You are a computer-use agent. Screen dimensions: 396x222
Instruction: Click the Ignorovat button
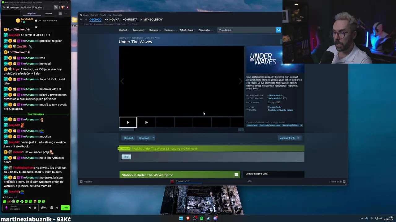click(144, 138)
